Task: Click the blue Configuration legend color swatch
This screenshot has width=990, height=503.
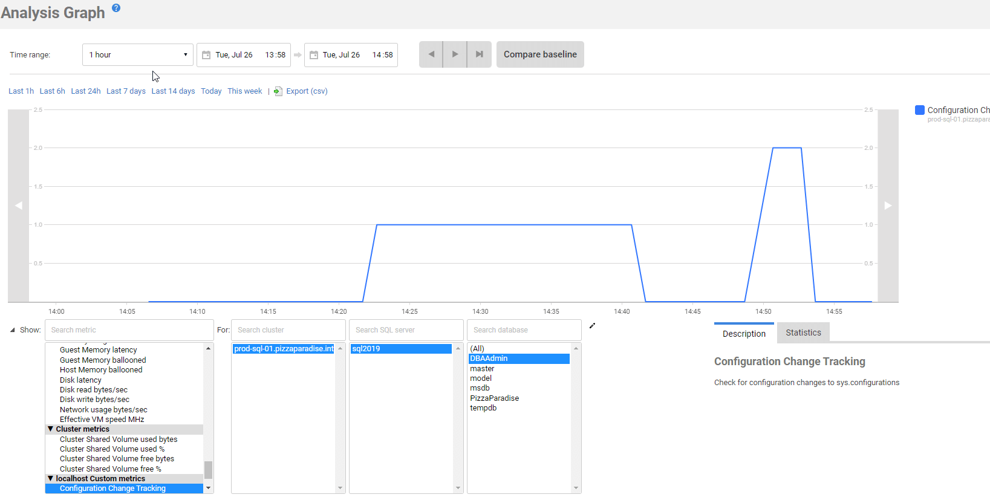Action: click(920, 110)
